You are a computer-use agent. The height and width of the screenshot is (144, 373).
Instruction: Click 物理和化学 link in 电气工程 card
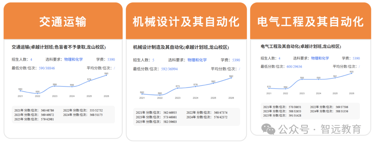[x=320, y=58]
